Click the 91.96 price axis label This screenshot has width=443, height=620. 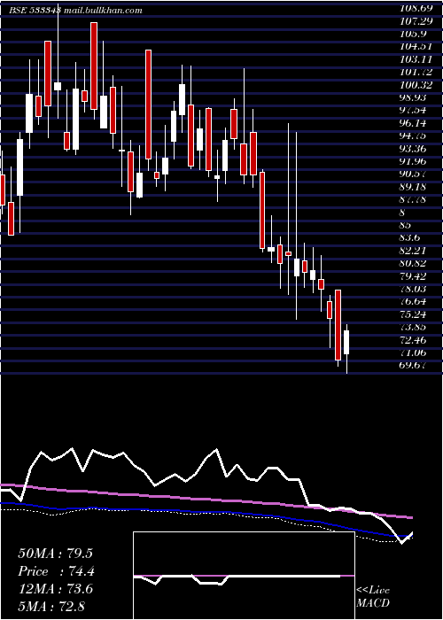coord(413,161)
